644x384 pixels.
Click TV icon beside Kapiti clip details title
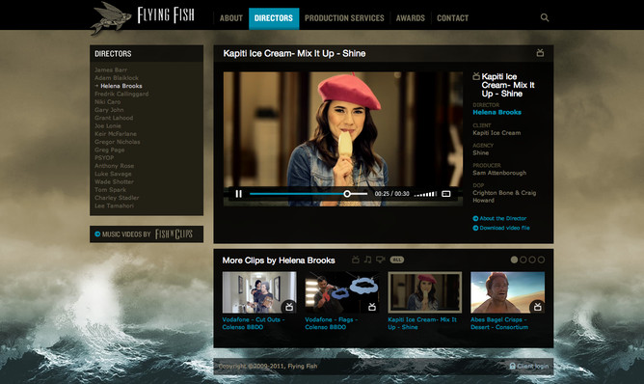pos(476,76)
